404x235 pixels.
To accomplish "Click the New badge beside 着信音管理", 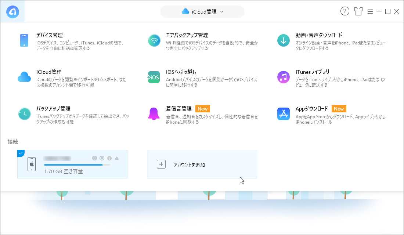I will (x=202, y=109).
